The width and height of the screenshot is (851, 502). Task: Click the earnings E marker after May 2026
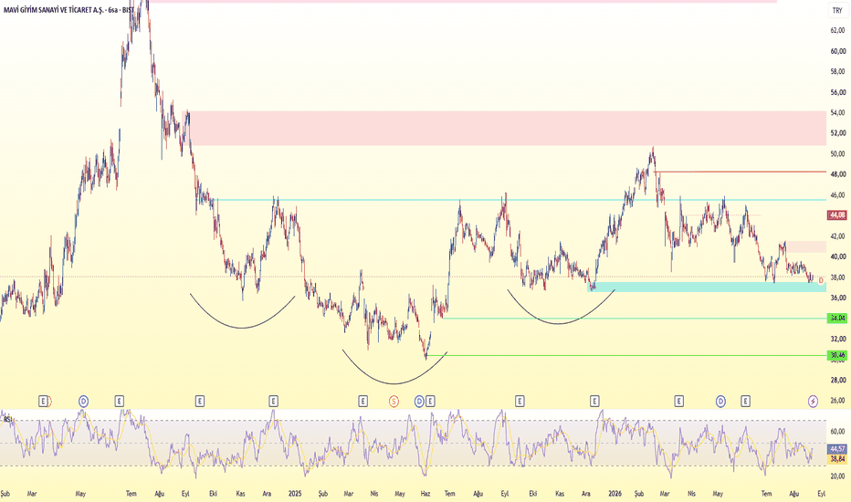tap(745, 402)
